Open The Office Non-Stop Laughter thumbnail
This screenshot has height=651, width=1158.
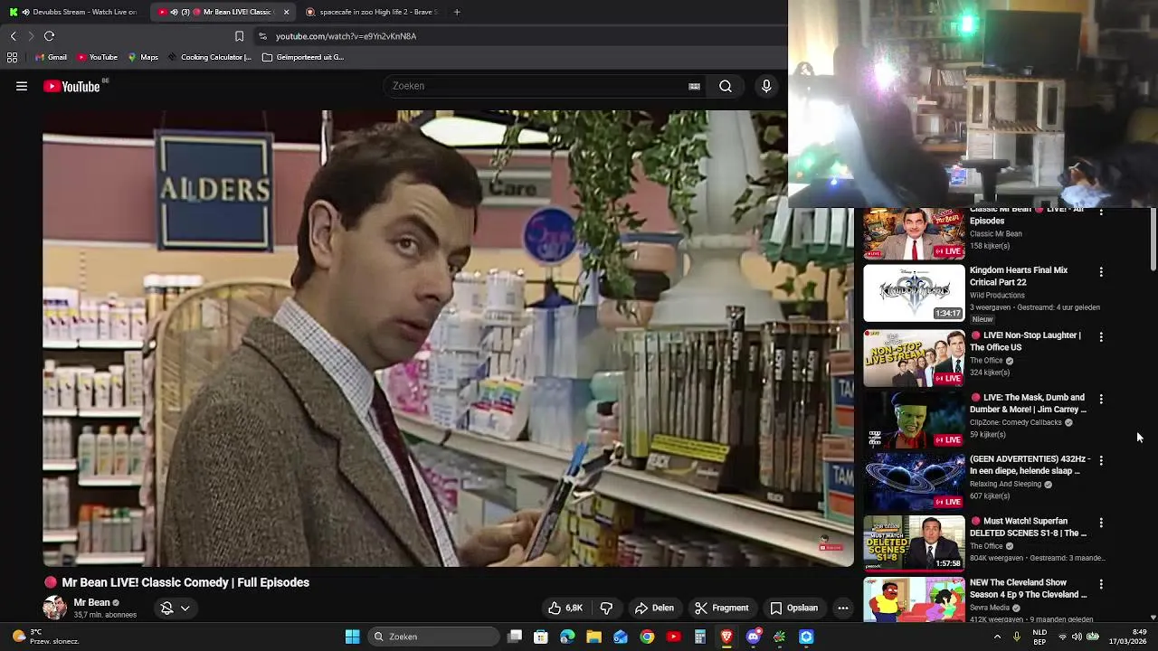pyautogui.click(x=914, y=358)
